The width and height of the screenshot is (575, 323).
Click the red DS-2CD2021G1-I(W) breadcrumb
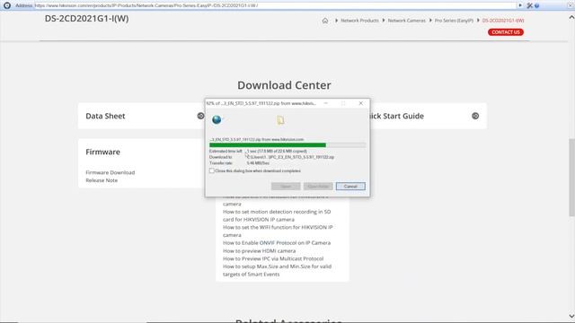503,21
